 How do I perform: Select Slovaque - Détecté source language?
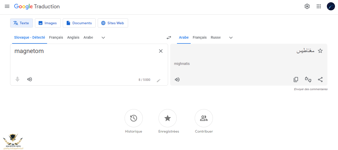(30, 37)
